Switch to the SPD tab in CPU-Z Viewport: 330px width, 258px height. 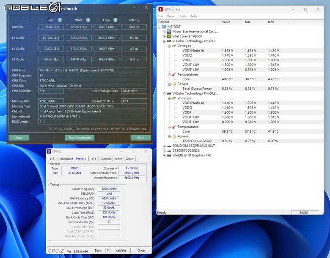[x=93, y=159]
